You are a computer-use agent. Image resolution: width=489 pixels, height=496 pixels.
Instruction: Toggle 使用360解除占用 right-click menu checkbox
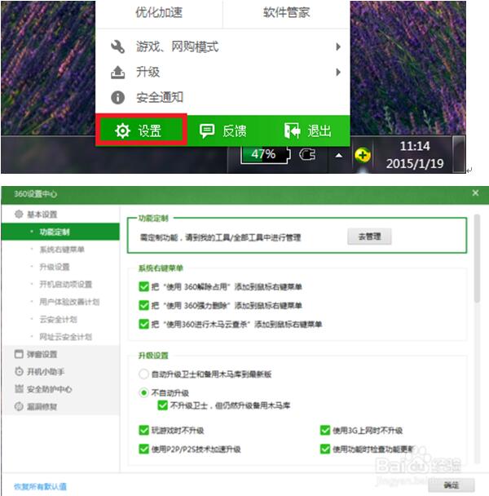(143, 286)
